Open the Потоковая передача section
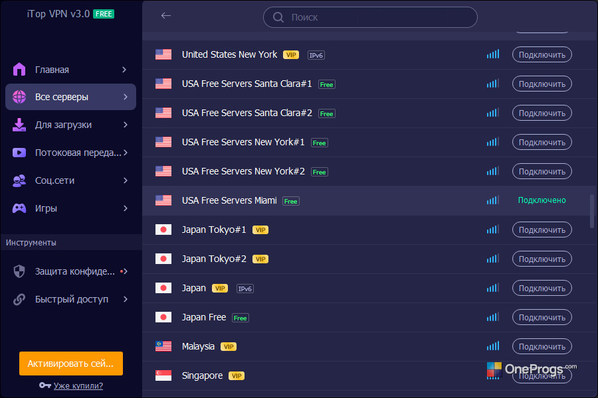Image resolution: width=598 pixels, height=398 pixels. point(71,153)
